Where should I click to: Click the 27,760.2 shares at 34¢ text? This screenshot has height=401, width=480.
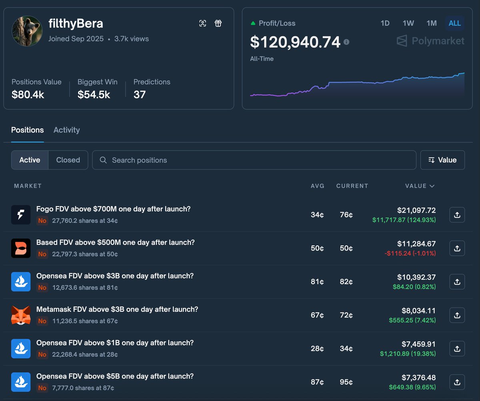coord(85,221)
